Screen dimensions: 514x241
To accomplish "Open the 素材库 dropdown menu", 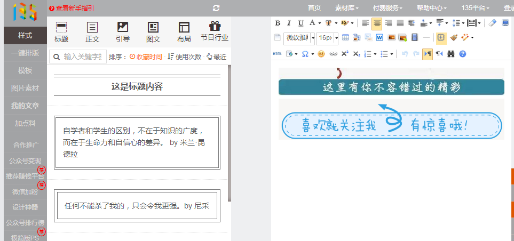I will pos(346,8).
